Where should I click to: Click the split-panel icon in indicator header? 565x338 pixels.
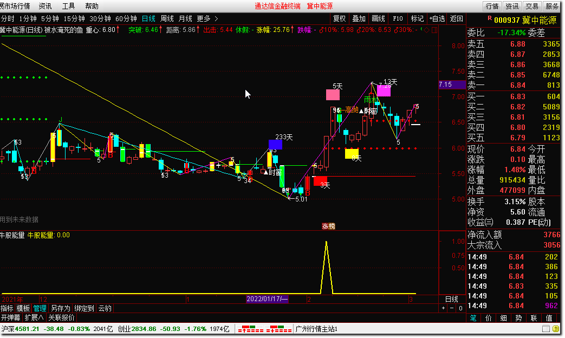[x=434, y=30]
